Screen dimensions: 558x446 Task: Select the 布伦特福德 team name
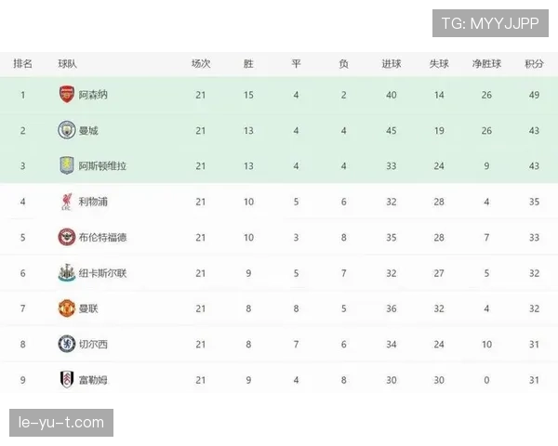click(102, 237)
